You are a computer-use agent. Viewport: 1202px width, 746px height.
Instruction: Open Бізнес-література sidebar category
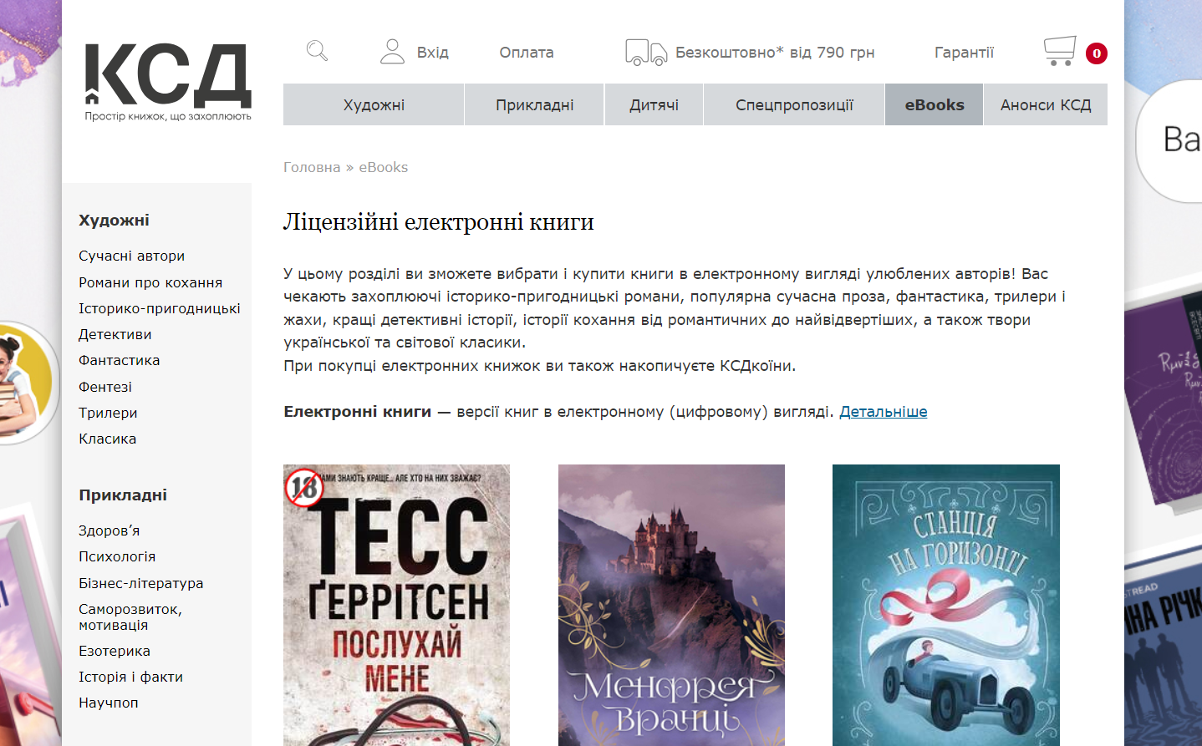(x=141, y=583)
